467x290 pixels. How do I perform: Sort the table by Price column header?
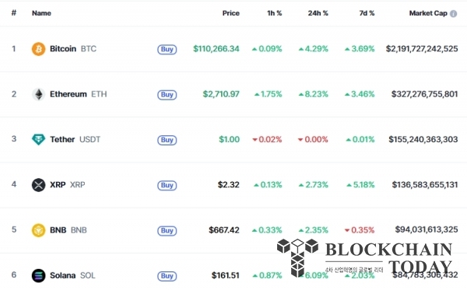(231, 13)
